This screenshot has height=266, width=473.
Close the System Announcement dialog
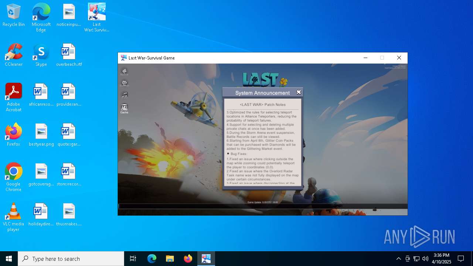pos(299,92)
